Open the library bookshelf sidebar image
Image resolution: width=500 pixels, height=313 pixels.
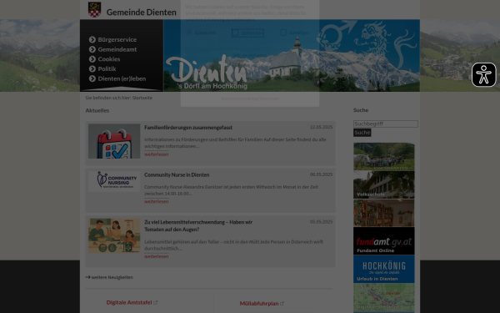(x=384, y=213)
